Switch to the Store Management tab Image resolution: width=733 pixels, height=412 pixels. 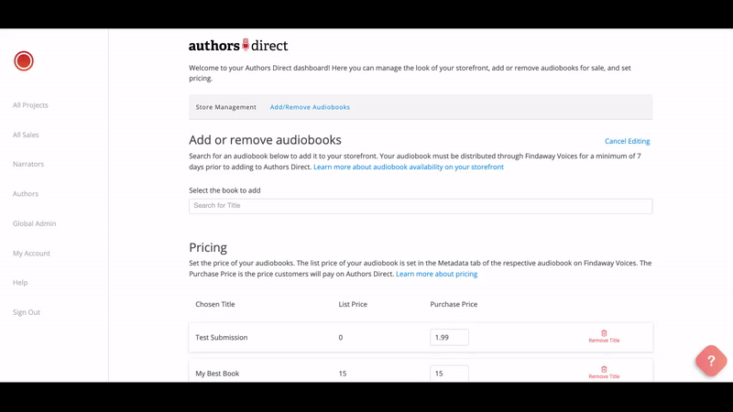[x=225, y=107]
